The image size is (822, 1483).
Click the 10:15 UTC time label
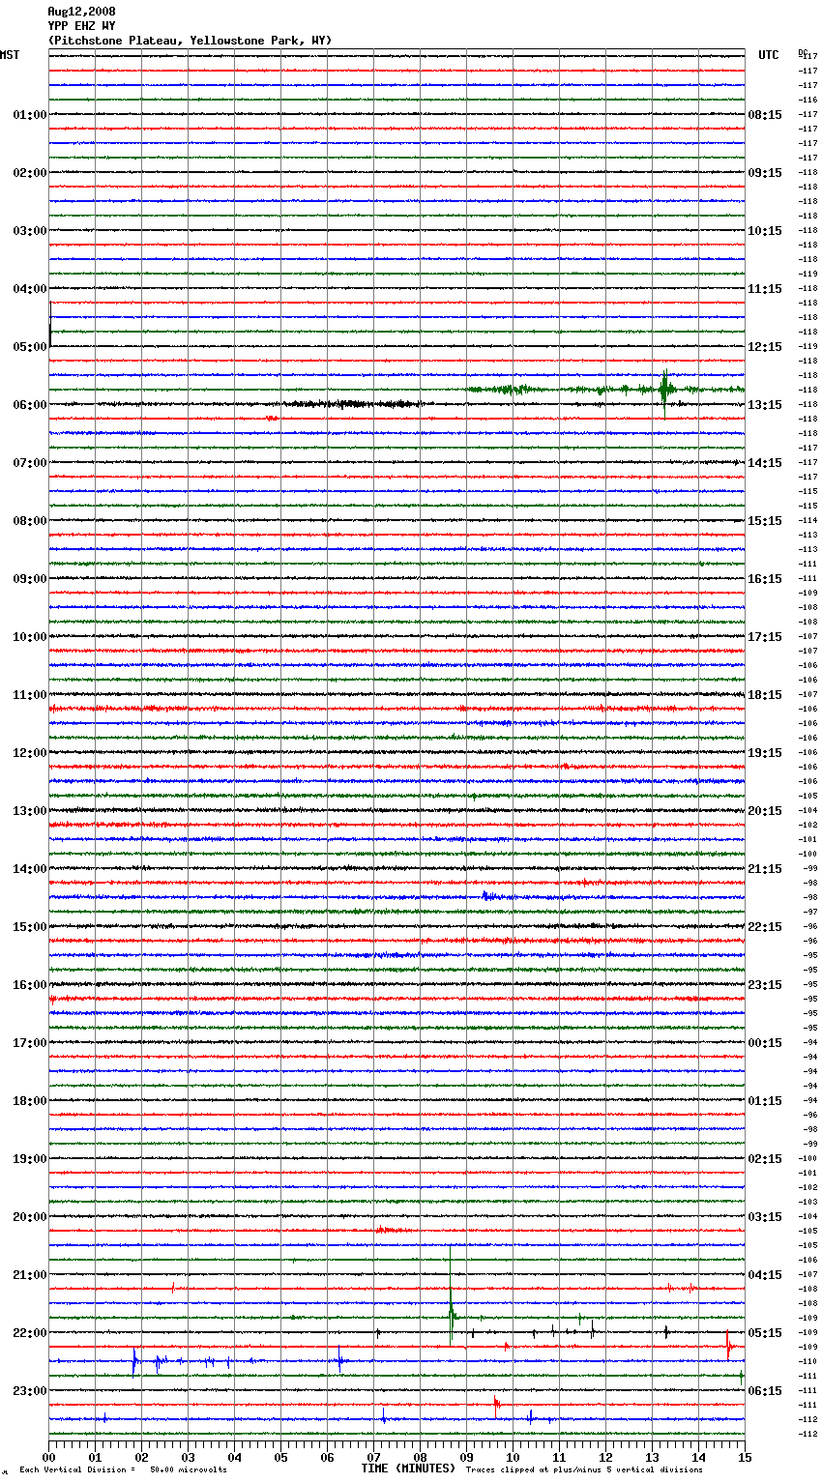point(765,231)
